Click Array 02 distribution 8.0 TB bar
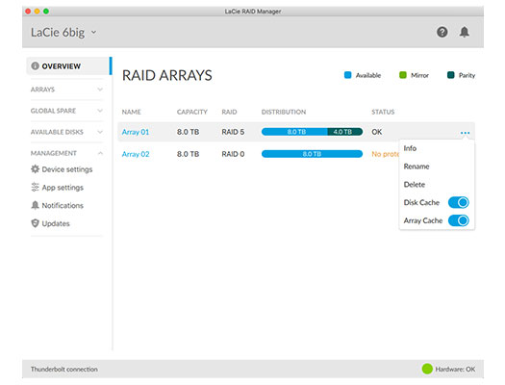 (312, 154)
